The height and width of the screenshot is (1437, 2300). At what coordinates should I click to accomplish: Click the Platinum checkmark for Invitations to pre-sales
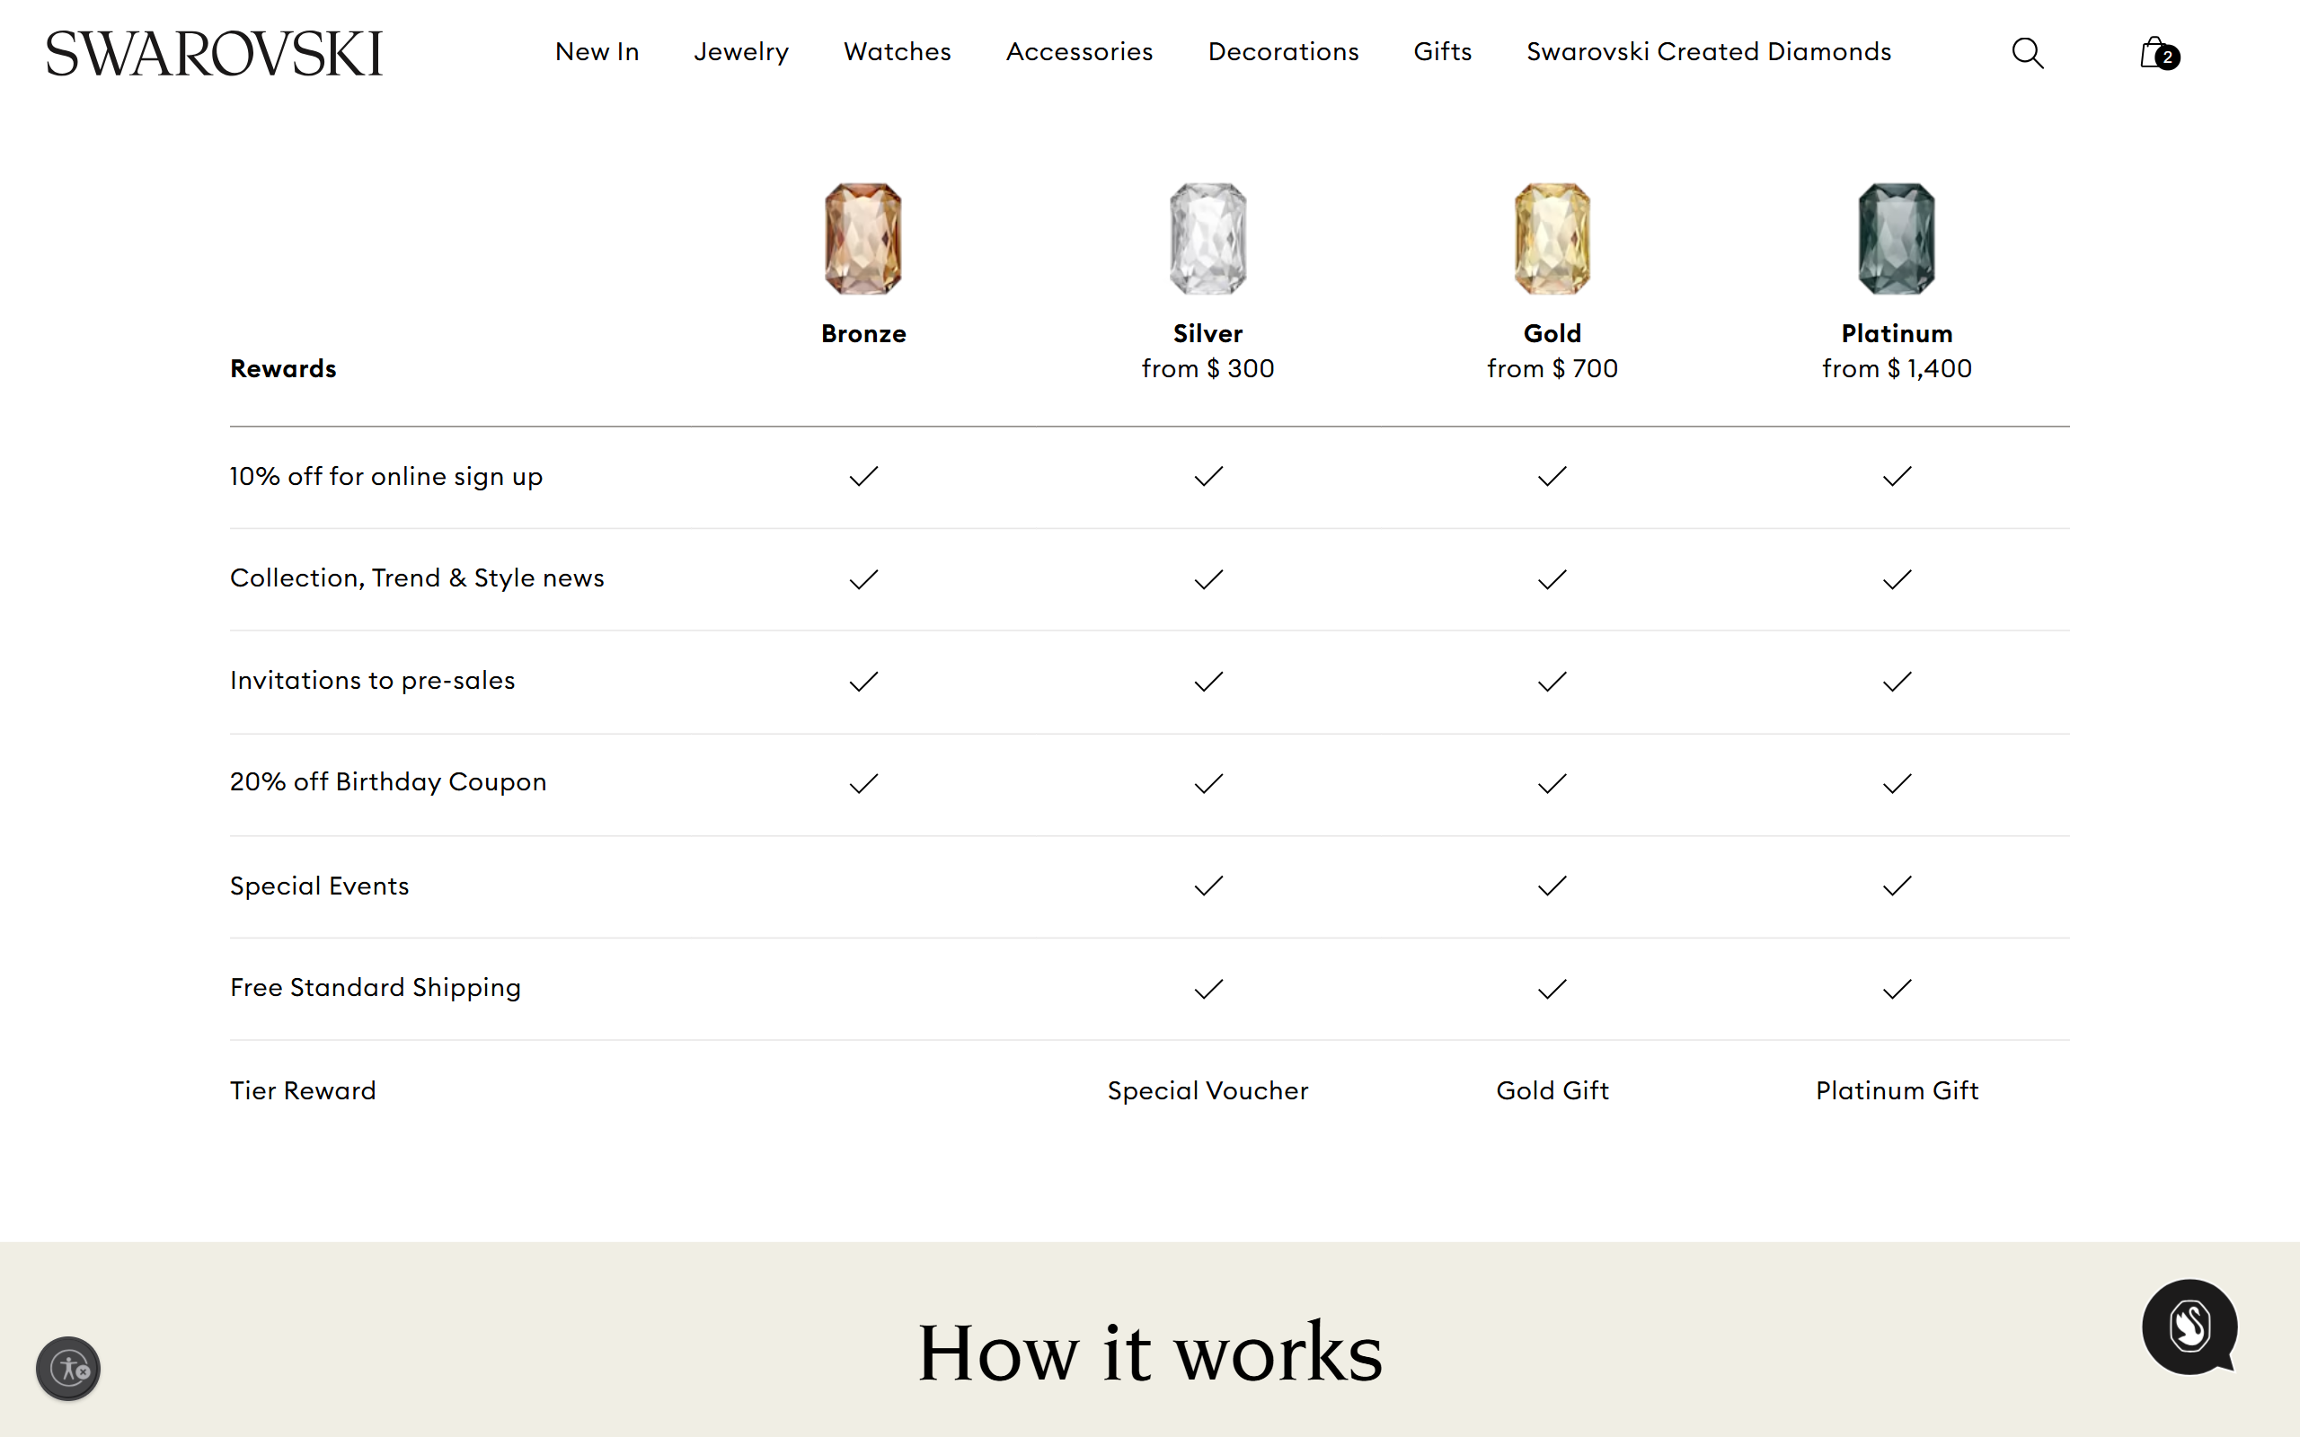click(1897, 682)
